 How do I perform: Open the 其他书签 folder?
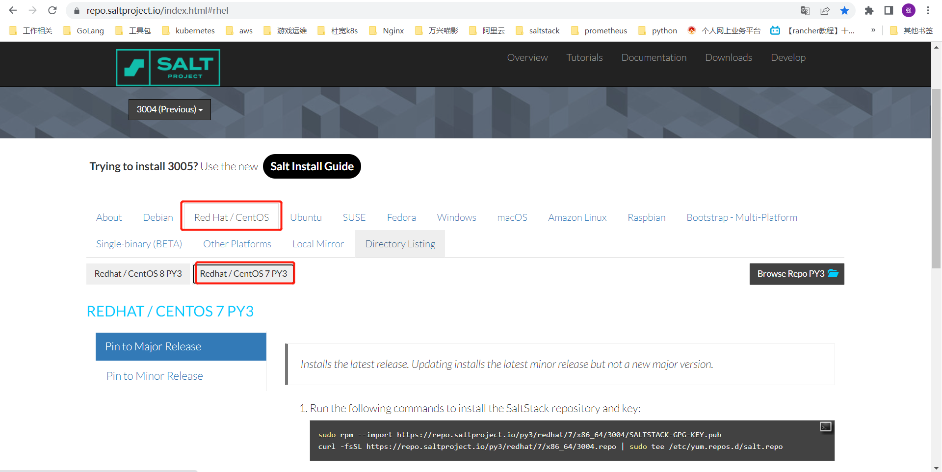[x=912, y=30]
